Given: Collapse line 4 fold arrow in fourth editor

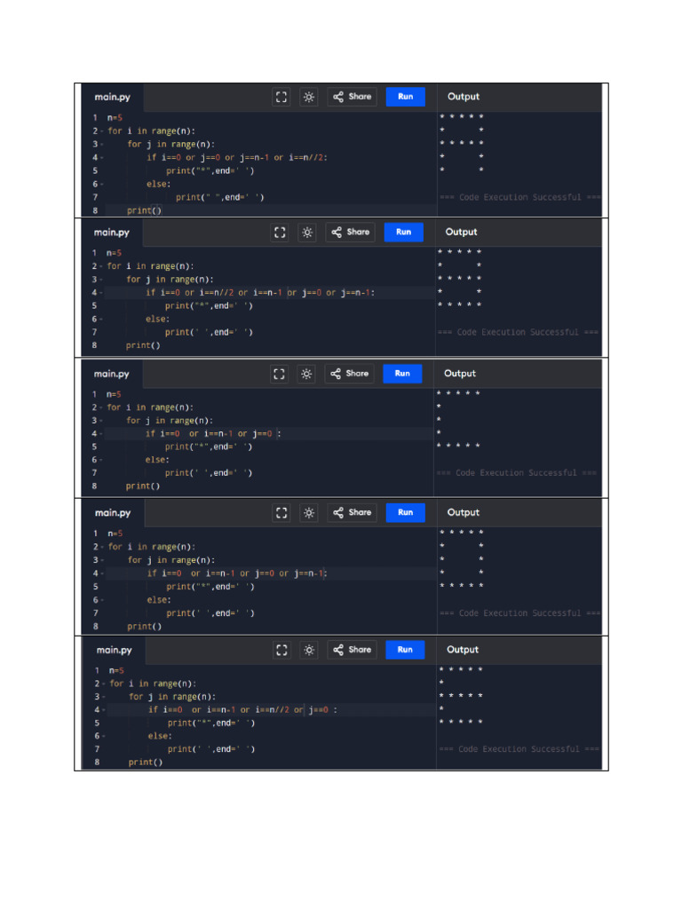Looking at the screenshot, I should click(x=102, y=574).
